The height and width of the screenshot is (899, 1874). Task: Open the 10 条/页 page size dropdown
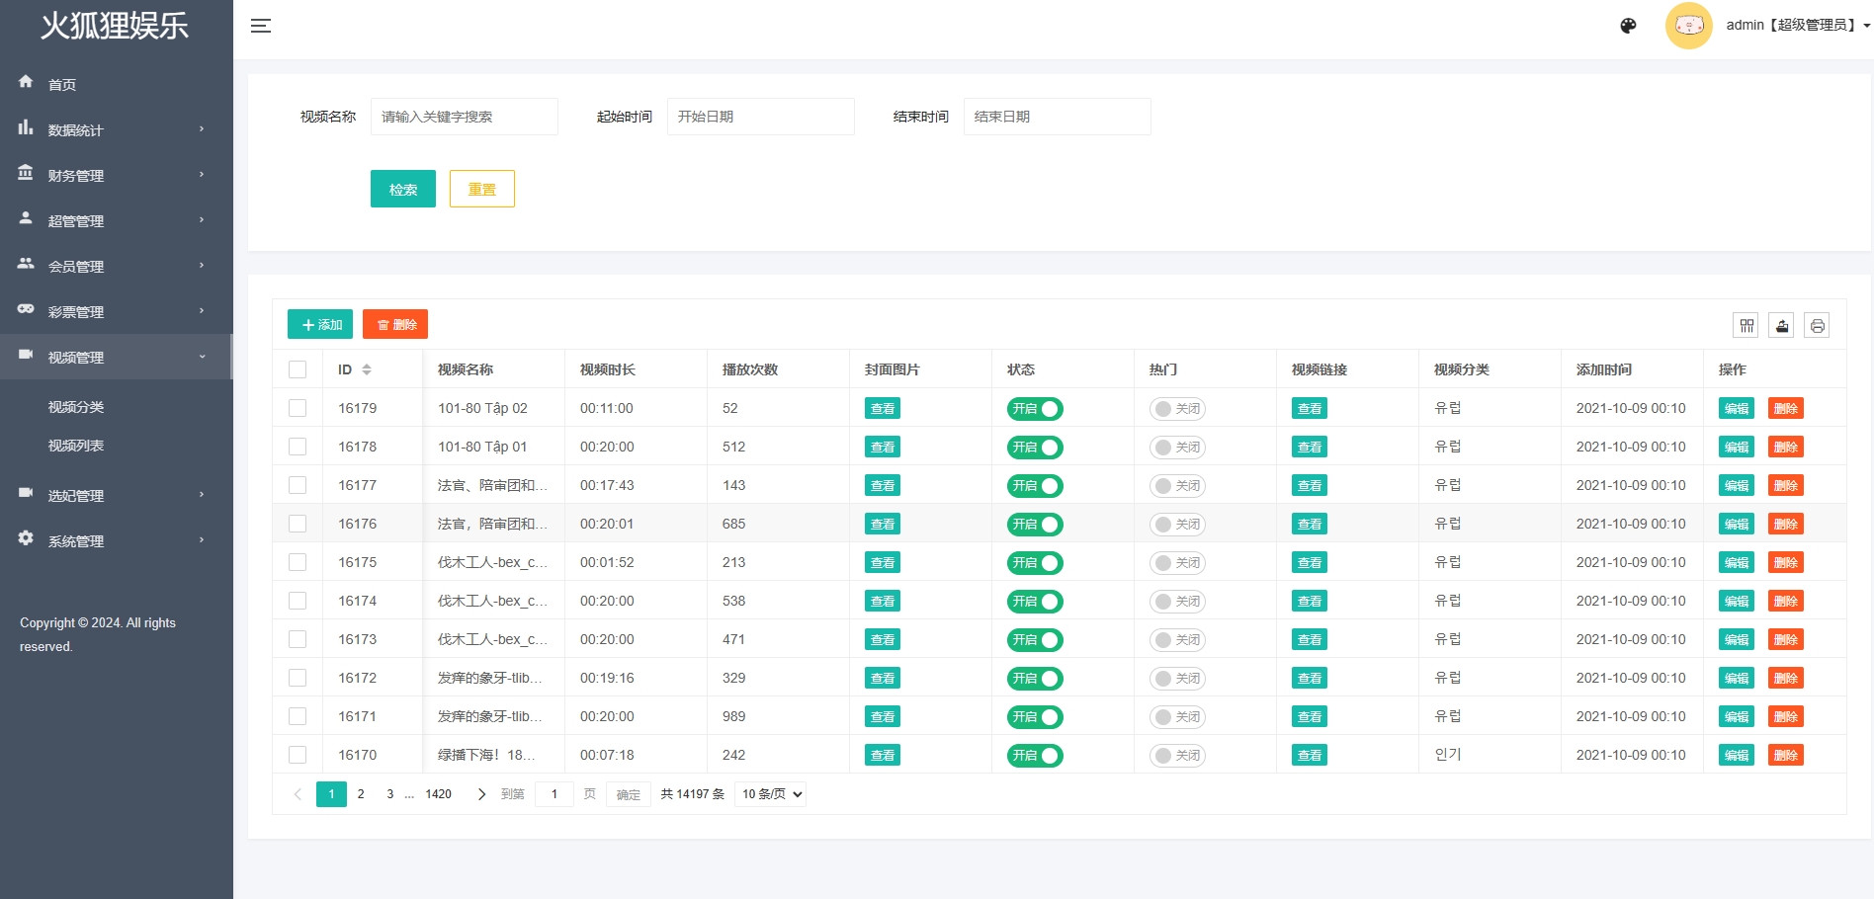point(771,794)
